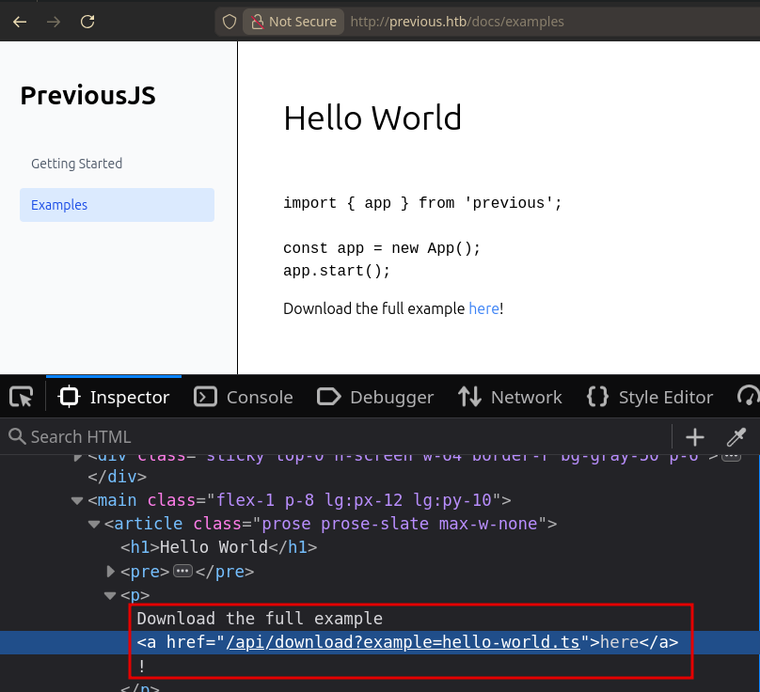The width and height of the screenshot is (760, 692).
Task: Collapse the p element node
Action: (x=111, y=595)
